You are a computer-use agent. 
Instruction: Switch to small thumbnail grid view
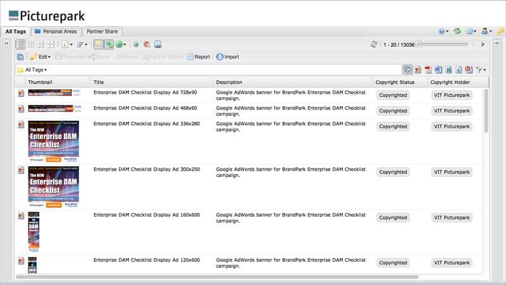pos(30,44)
